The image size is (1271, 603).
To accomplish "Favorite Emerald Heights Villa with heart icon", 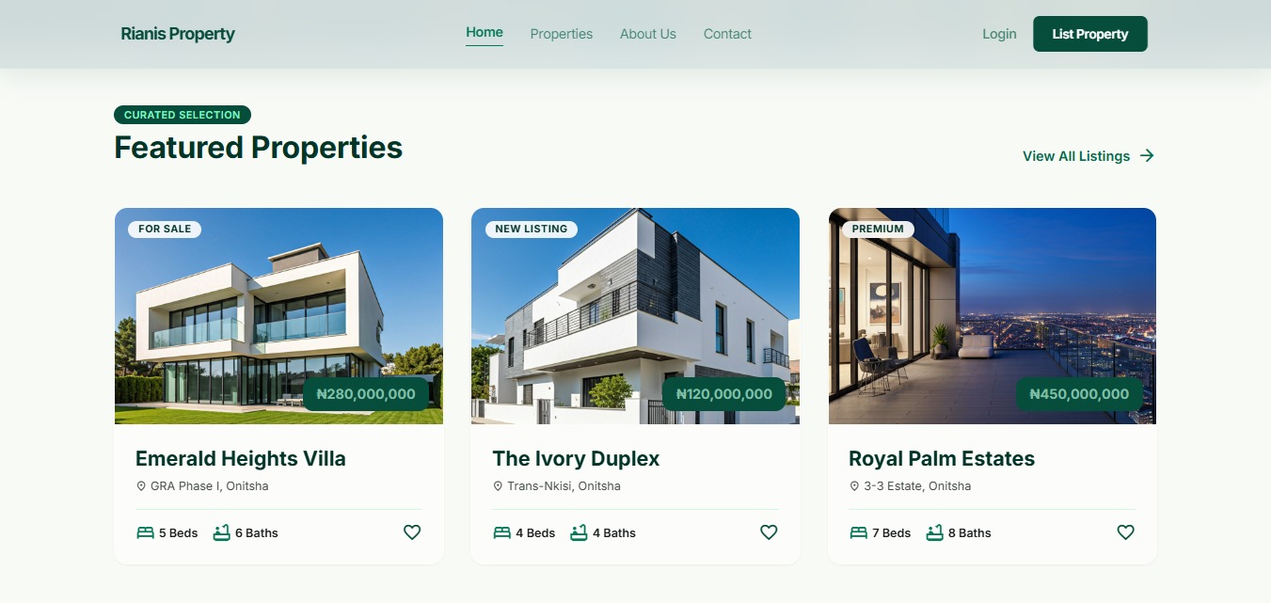I will coord(412,532).
